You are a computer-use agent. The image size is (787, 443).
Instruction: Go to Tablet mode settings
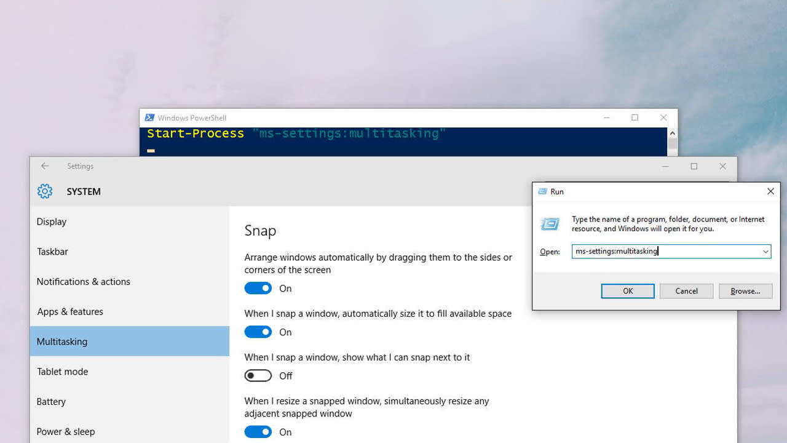(63, 372)
